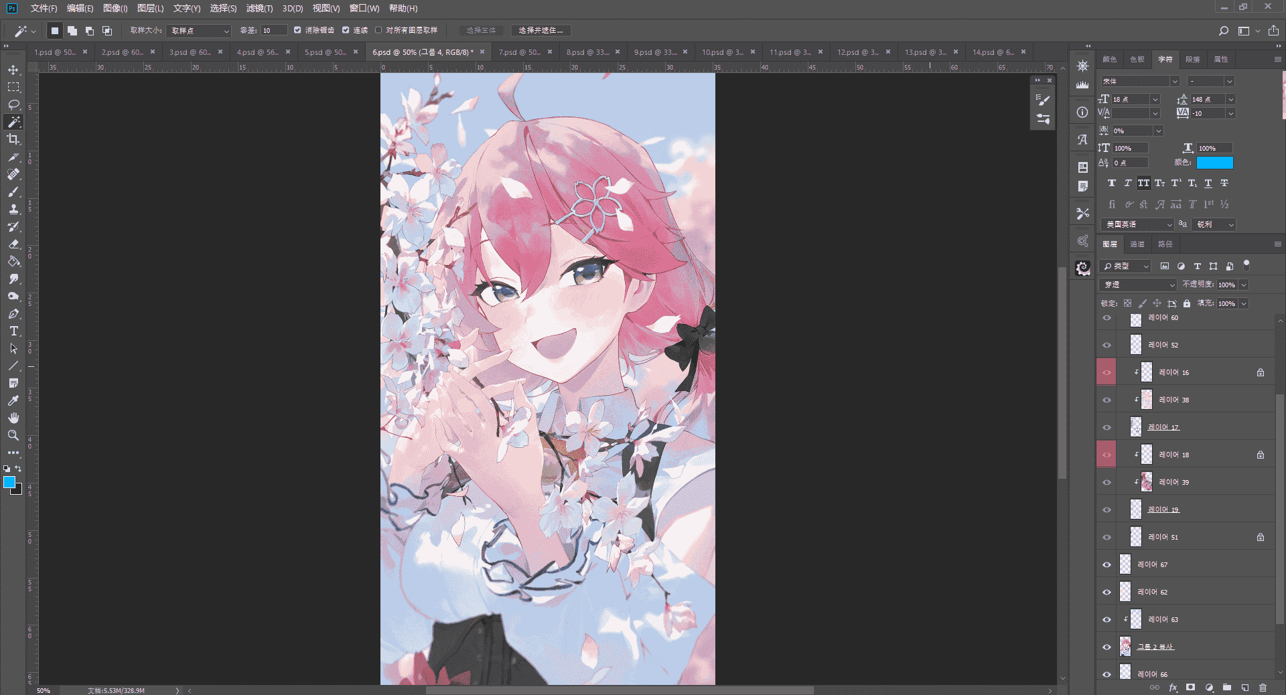The height and width of the screenshot is (695, 1286).
Task: Select the Horizontal Type tool
Action: [x=13, y=331]
